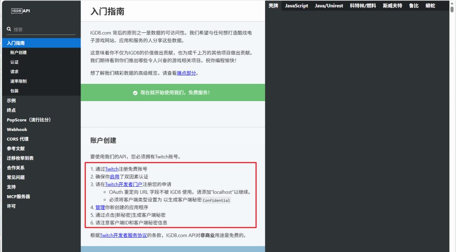Click the Confidential code text

(216, 200)
